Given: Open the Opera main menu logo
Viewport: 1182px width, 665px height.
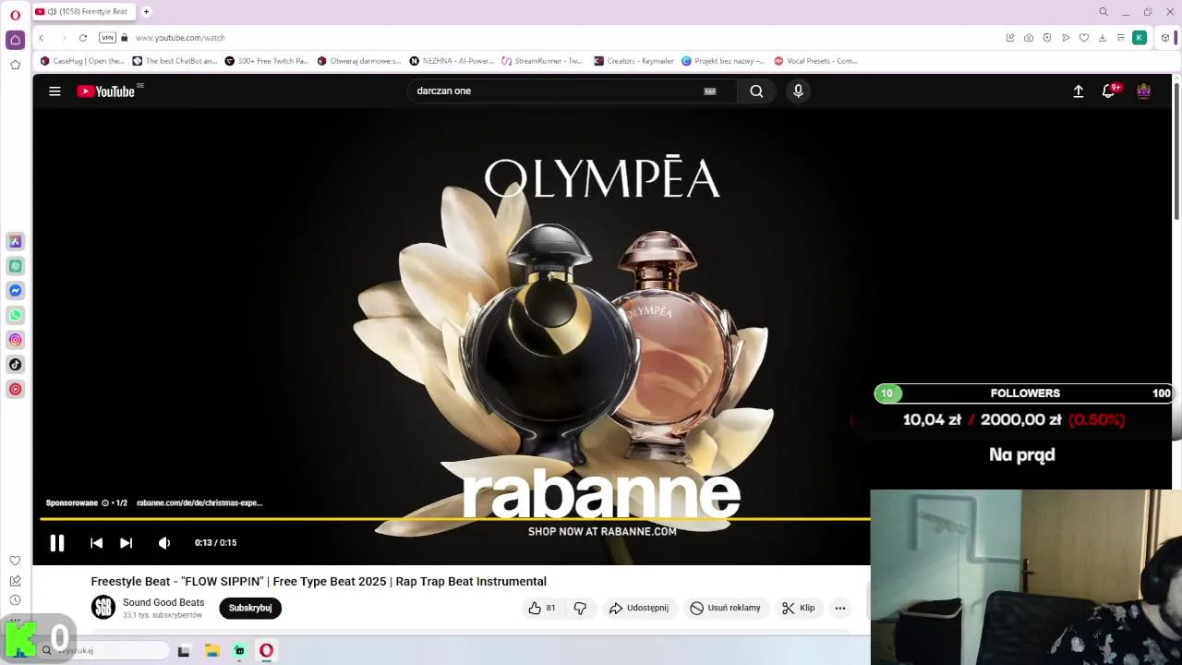Looking at the screenshot, I should [x=15, y=15].
